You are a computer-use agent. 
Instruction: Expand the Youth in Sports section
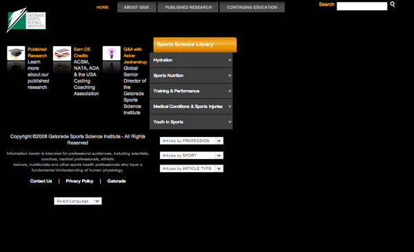pyautogui.click(x=191, y=122)
